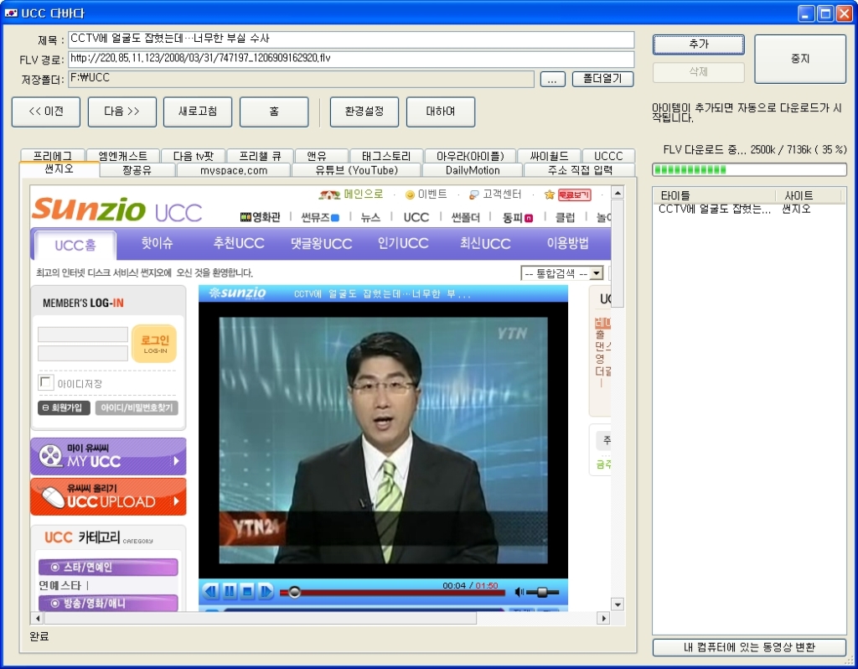Click the 추가 button

(x=699, y=44)
